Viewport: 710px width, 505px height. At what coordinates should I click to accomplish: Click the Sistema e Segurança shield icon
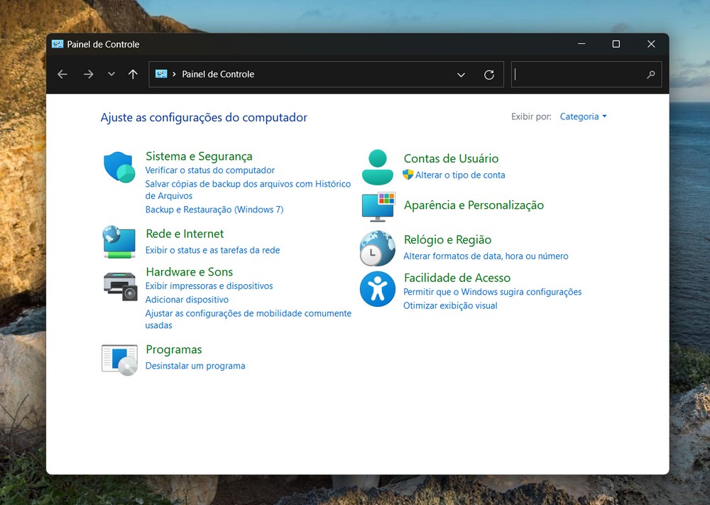(x=119, y=167)
